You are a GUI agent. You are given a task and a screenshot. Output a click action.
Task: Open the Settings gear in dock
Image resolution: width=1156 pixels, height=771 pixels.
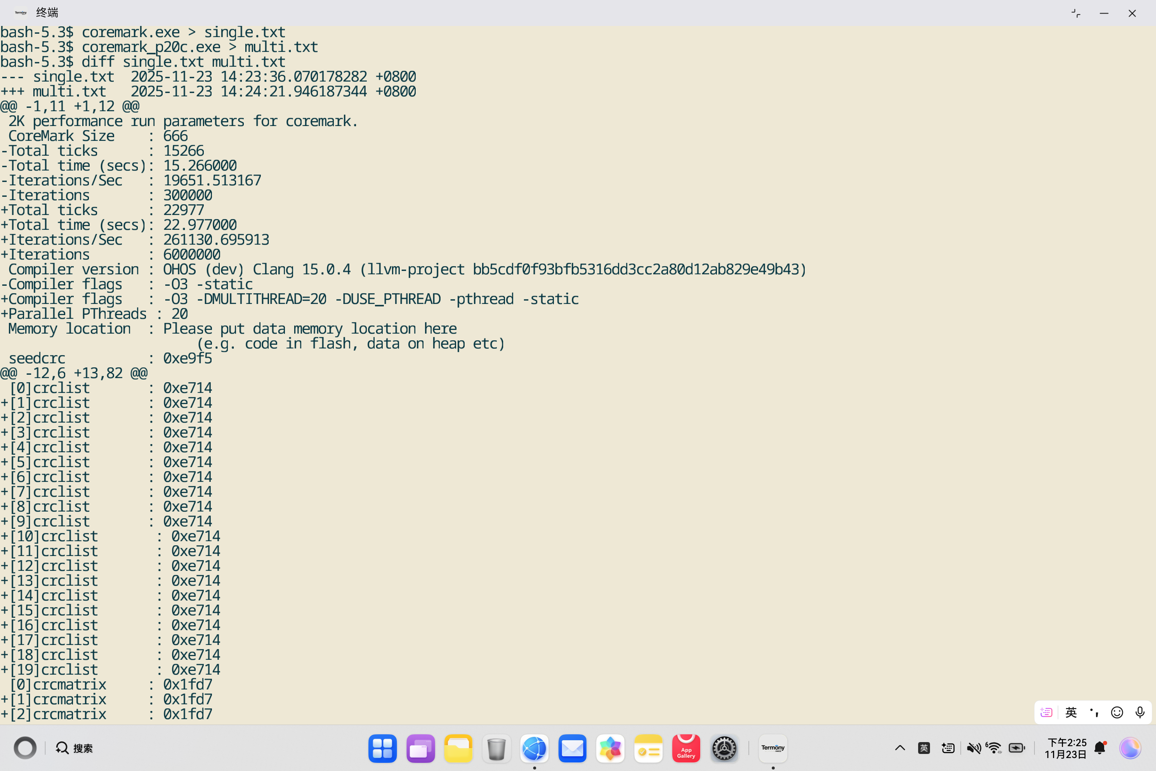tap(724, 748)
